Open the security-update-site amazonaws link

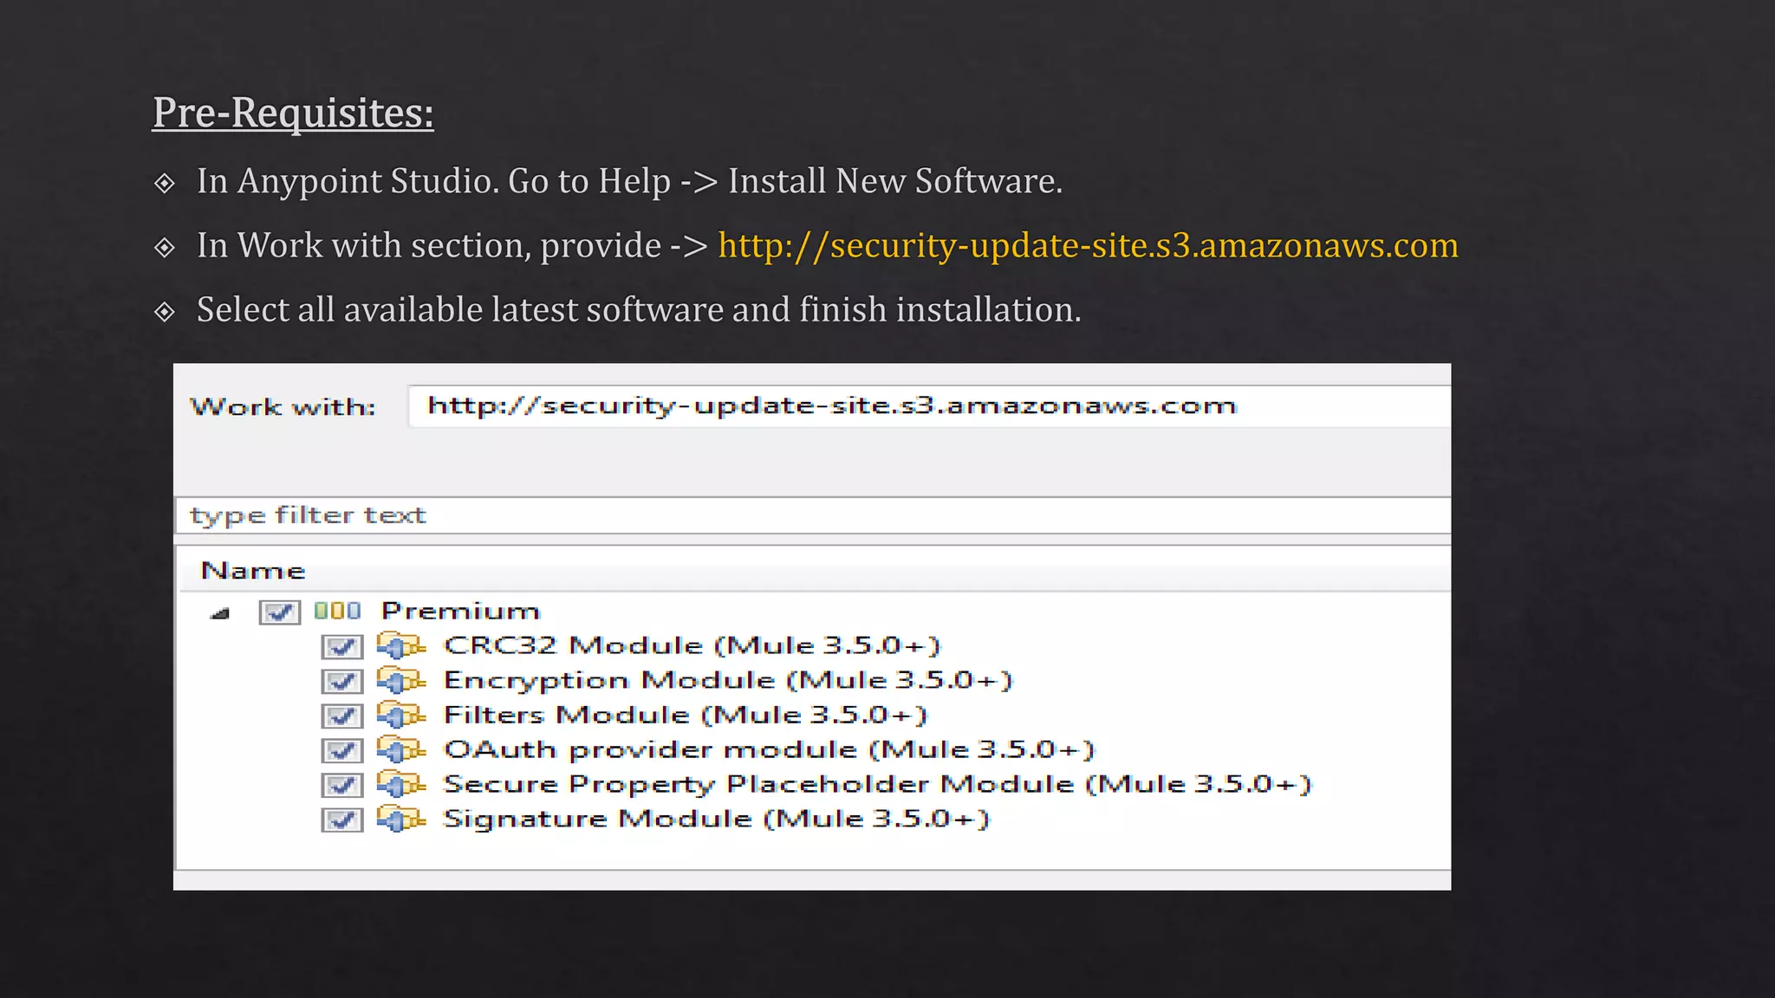point(1088,246)
